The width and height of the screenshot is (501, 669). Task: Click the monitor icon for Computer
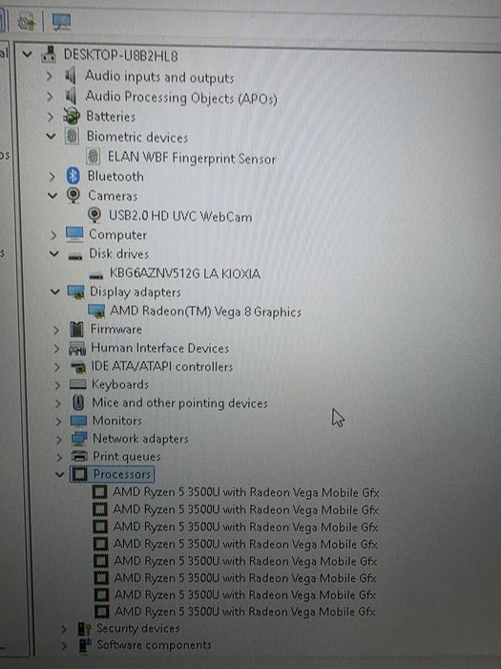coord(74,234)
